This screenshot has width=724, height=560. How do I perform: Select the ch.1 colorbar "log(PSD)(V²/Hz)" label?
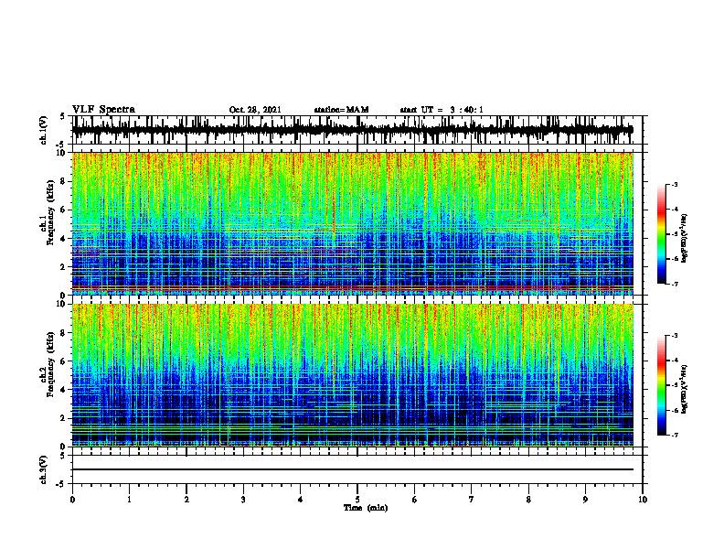(x=685, y=239)
